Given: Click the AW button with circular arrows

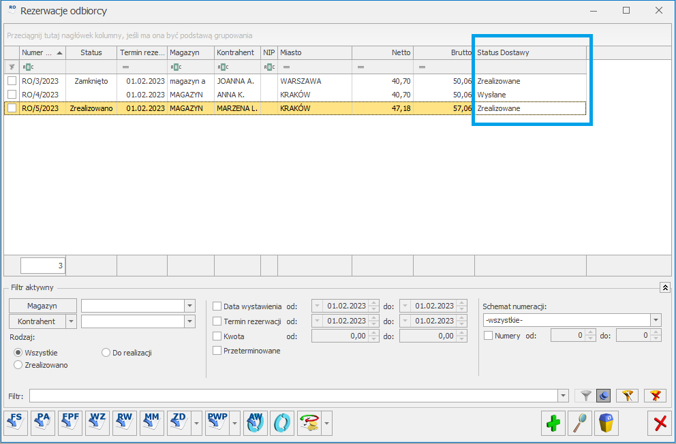Looking at the screenshot, I should click(x=256, y=423).
